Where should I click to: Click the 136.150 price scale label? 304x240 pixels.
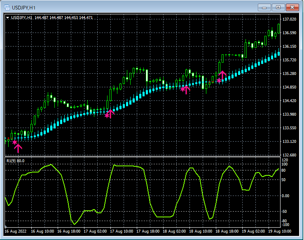290,46
